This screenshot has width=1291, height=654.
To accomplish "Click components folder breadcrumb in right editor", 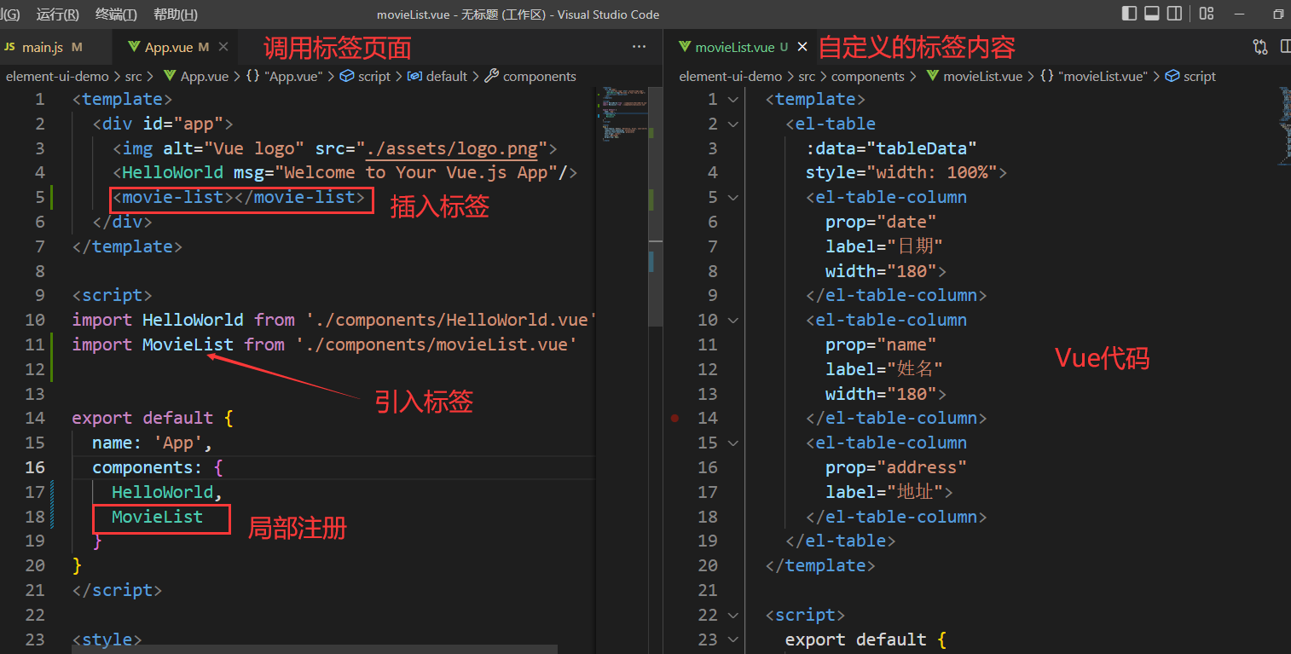I will point(867,76).
